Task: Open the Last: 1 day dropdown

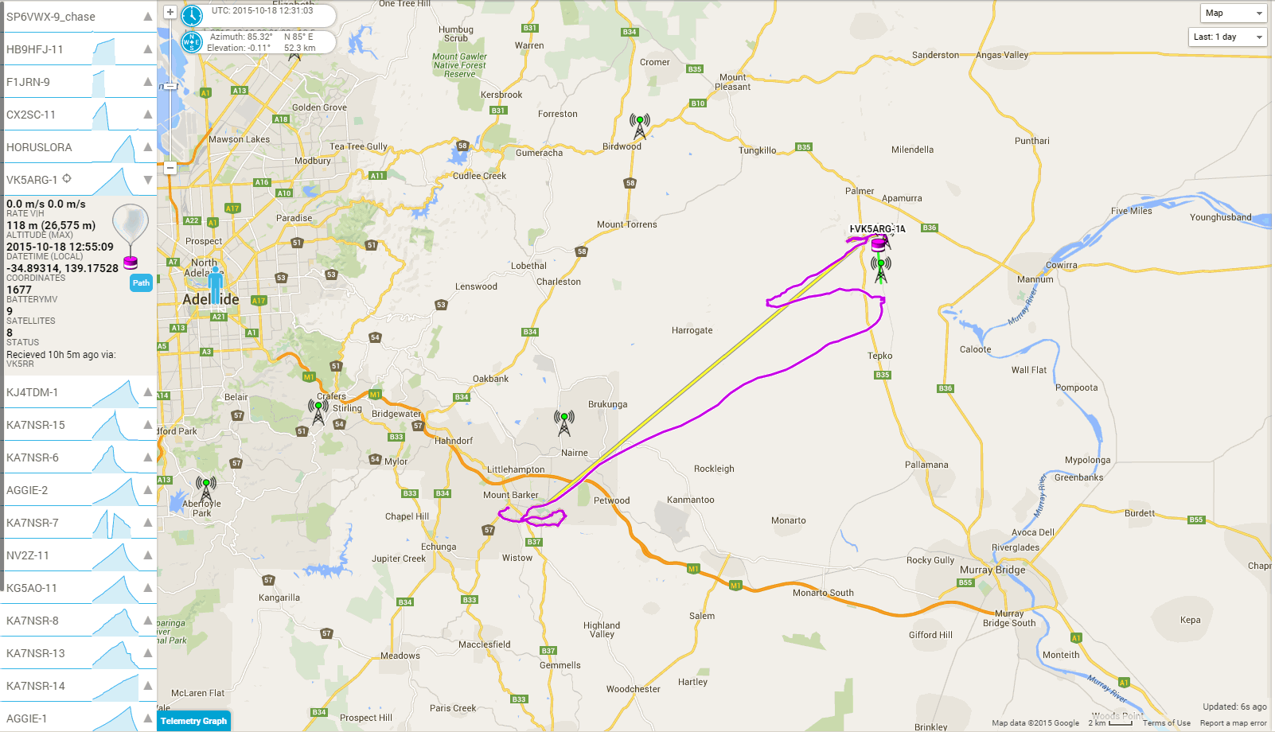Action: [x=1227, y=37]
